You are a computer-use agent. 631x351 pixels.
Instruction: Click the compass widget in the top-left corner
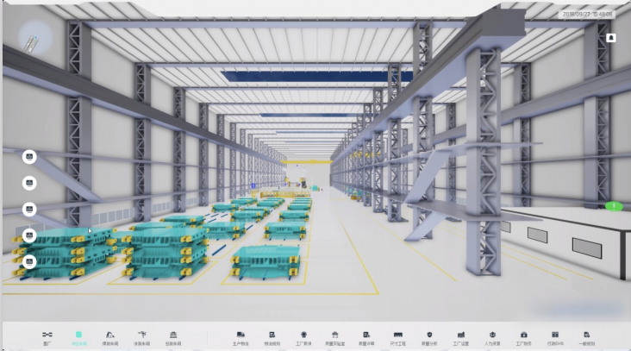tap(34, 36)
